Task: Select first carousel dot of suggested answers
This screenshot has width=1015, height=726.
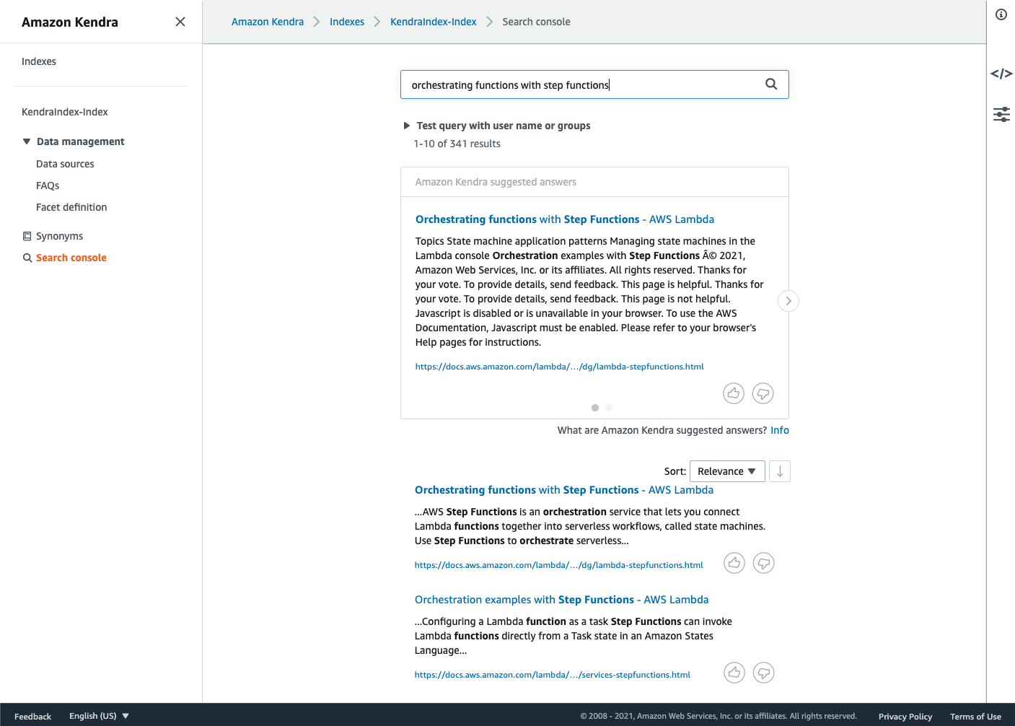Action: click(x=595, y=408)
